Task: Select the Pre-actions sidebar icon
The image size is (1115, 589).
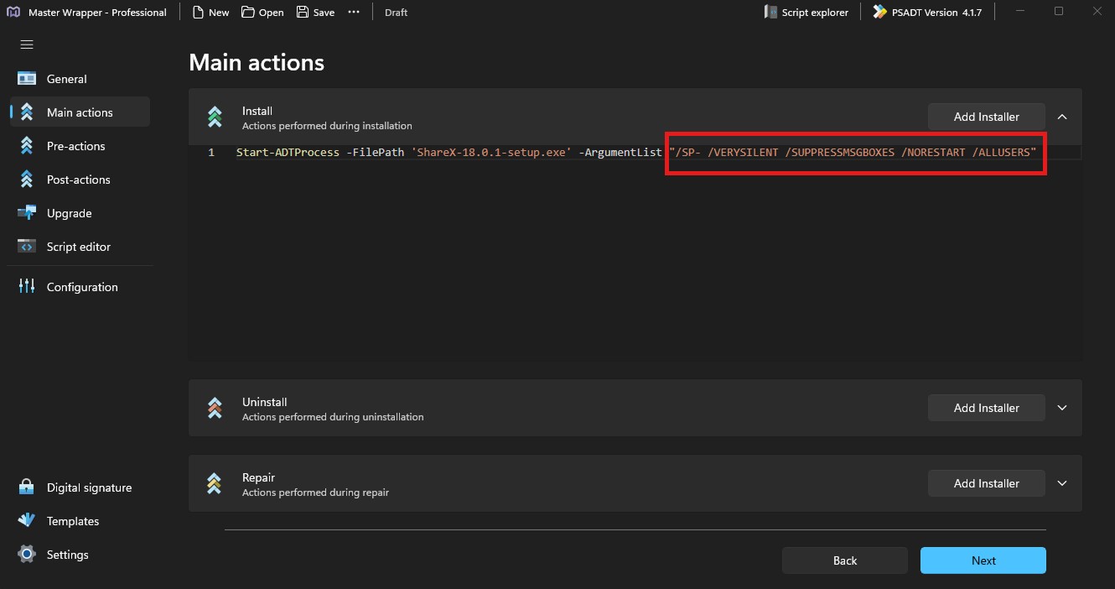Action: (x=27, y=146)
